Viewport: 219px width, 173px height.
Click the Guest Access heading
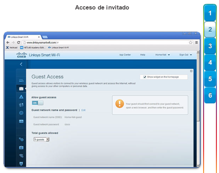pos(47,77)
